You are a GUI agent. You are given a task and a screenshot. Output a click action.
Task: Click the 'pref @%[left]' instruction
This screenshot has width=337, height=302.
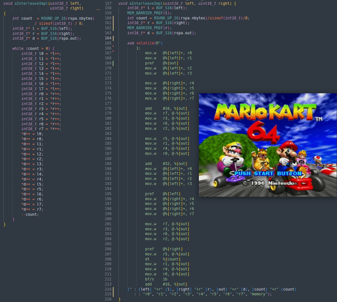coord(163,194)
